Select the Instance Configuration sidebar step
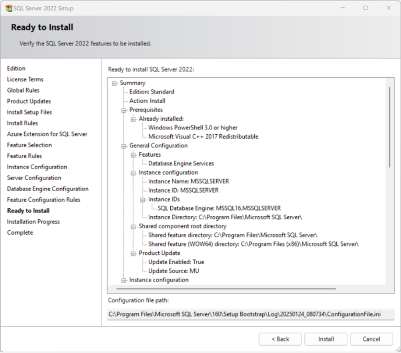 [x=37, y=167]
